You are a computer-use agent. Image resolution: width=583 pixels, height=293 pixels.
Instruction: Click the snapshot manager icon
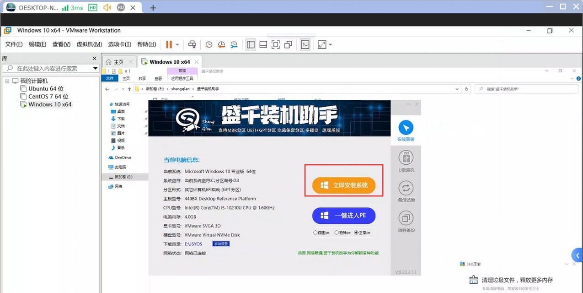coord(234,44)
